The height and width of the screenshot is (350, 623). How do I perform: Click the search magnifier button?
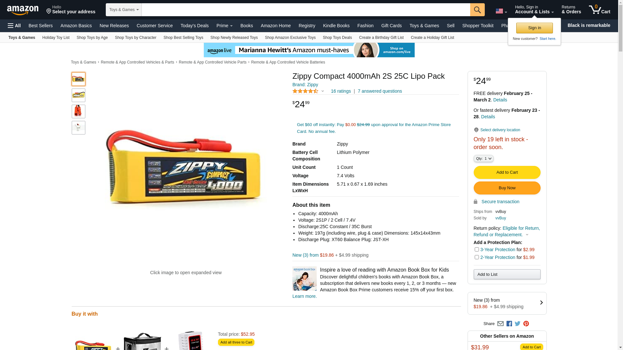pos(477,10)
